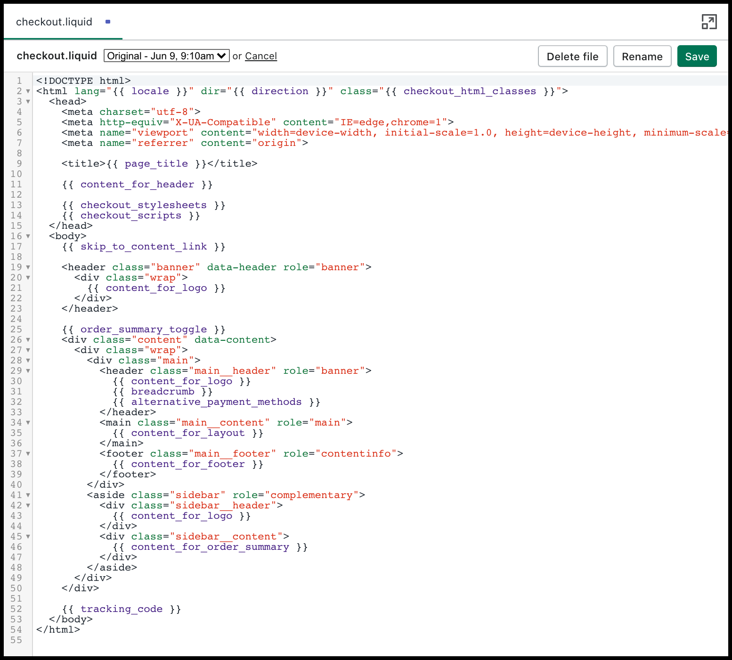This screenshot has width=732, height=660.
Task: Collapse the sidebar aside on line 41
Action: (x=28, y=495)
